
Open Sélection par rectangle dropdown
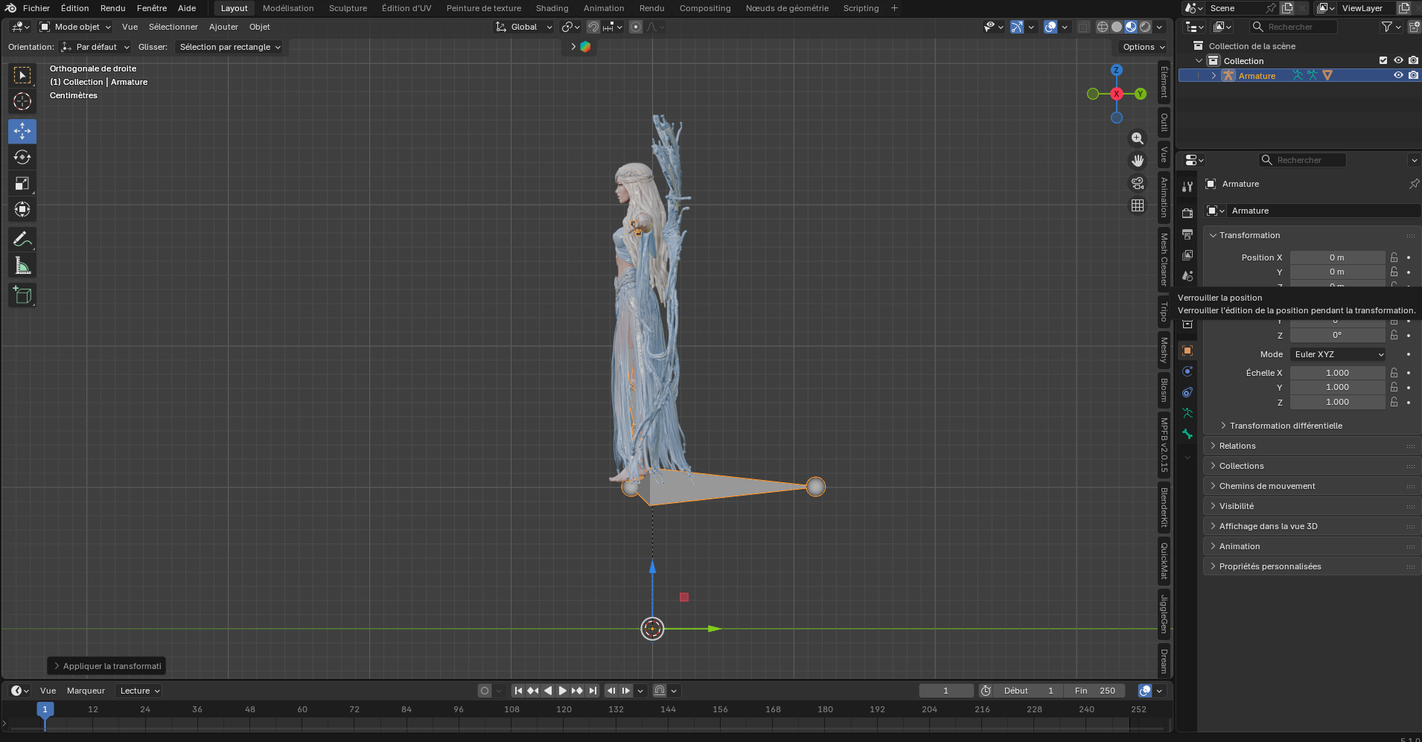(229, 47)
